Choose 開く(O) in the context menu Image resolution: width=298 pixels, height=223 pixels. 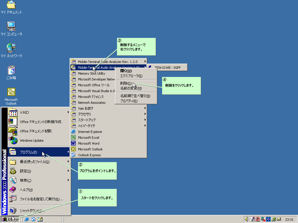136,71
